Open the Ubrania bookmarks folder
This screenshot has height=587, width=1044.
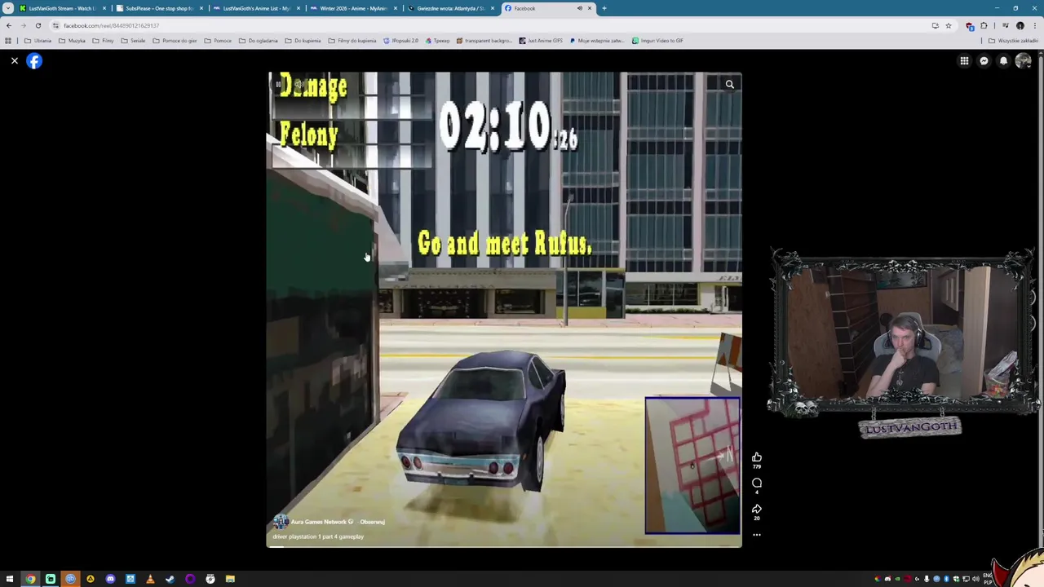38,41
